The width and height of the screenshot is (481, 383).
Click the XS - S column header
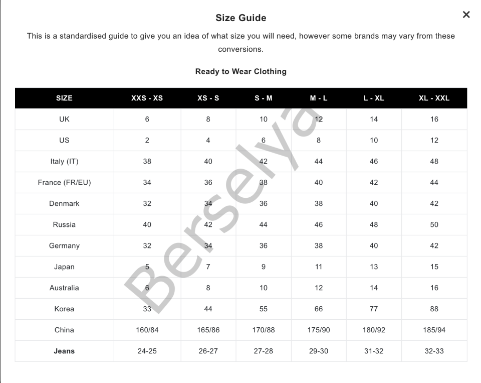coord(208,98)
